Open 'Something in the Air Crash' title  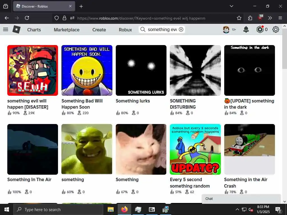(246, 183)
